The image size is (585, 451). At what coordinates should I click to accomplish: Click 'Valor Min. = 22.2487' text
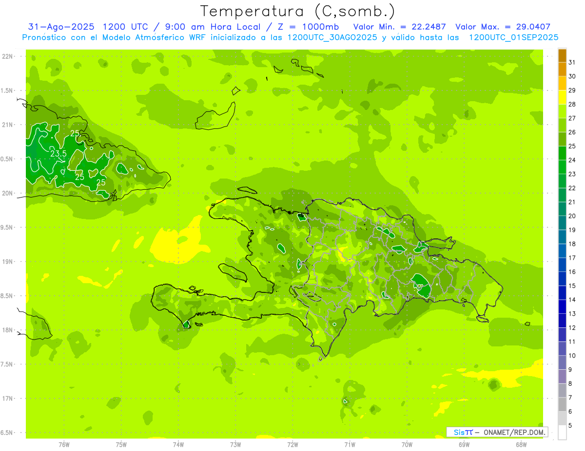pos(400,27)
